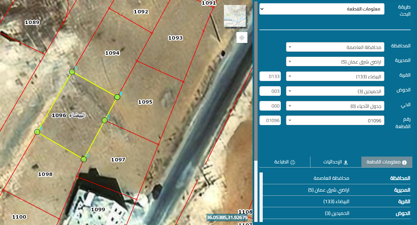
Task: Click the brightness sun icon on map
Action: [x=242, y=38]
